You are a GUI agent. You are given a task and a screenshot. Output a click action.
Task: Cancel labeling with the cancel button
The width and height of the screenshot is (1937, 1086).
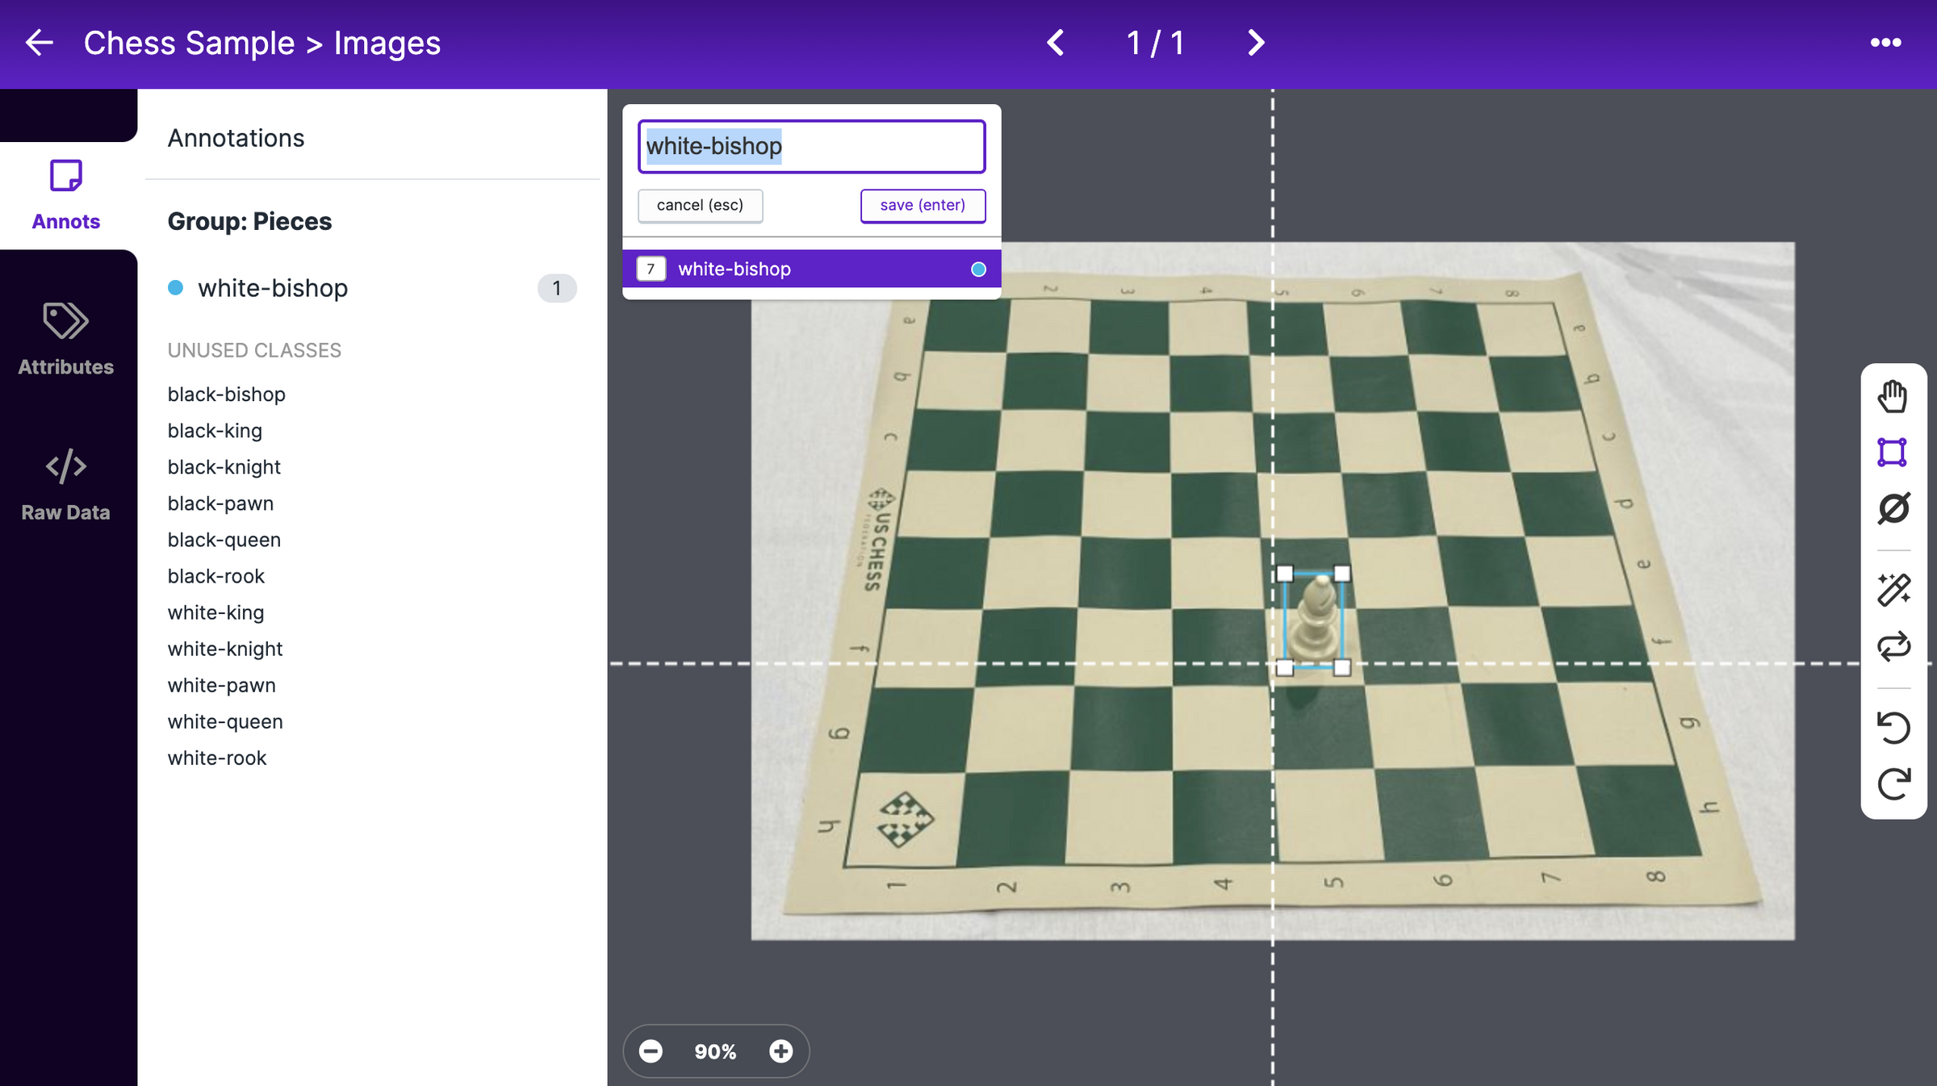[700, 205]
